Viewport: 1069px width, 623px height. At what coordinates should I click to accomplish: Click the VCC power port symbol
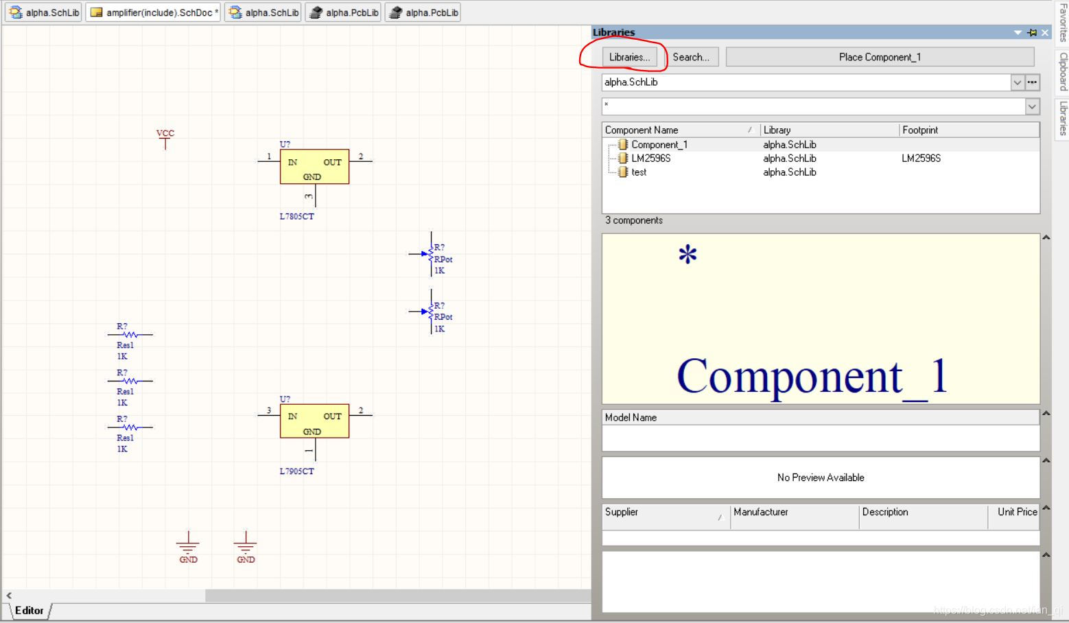165,139
